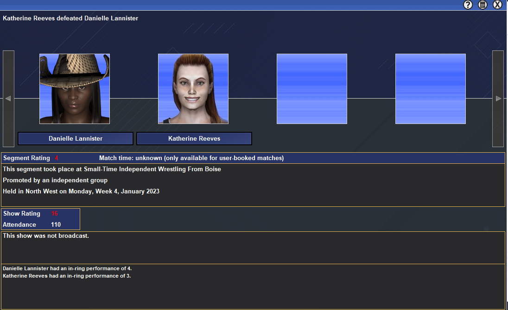Click the window panel icon beside help
508x310 pixels.
point(483,5)
